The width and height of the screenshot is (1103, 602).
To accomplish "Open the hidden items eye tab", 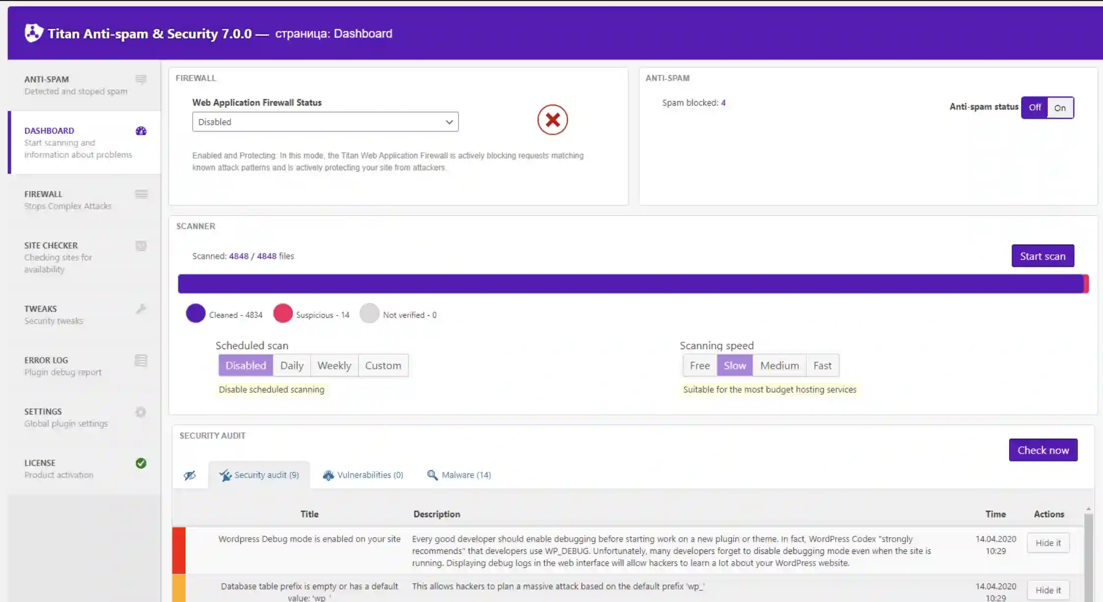I will [x=190, y=475].
